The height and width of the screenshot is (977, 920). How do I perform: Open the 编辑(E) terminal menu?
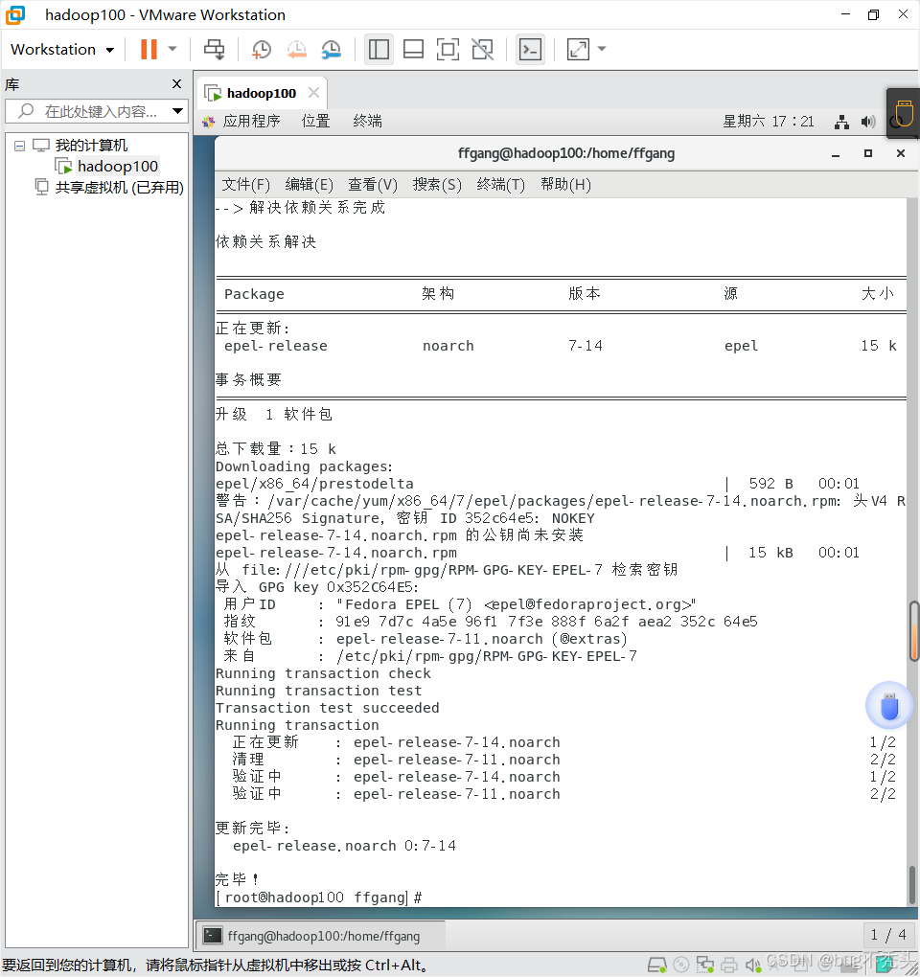coord(310,185)
